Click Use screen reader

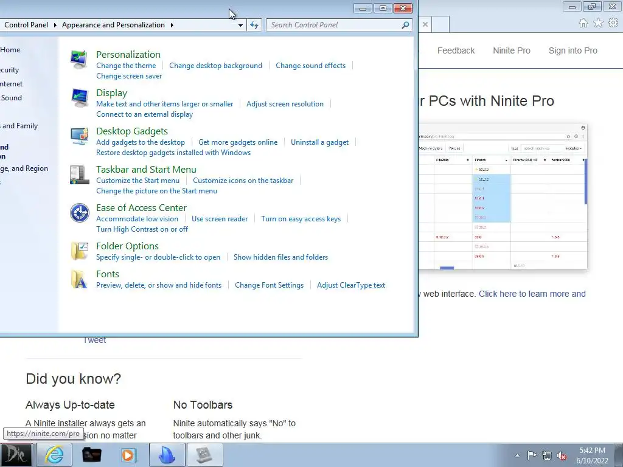[x=220, y=219]
